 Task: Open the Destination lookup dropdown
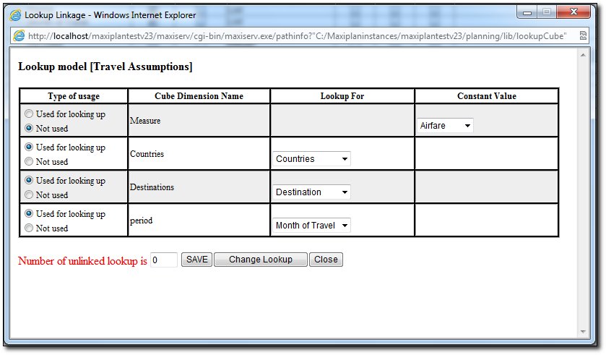coord(312,192)
